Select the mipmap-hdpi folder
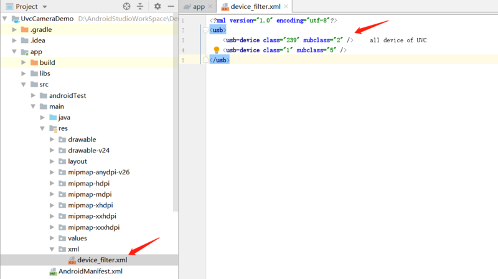Image resolution: width=498 pixels, height=279 pixels. click(x=89, y=183)
